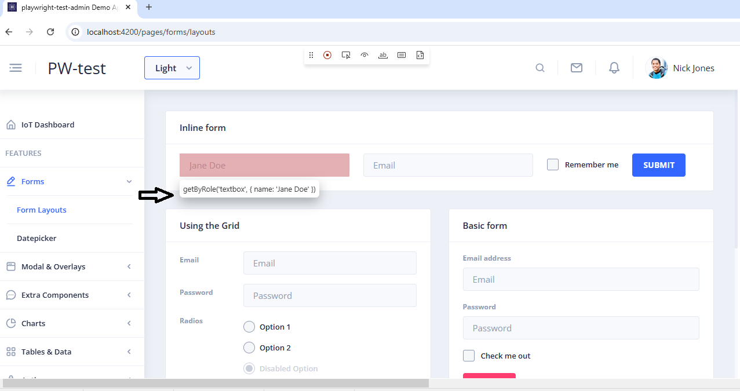Click the Forms pencil icon
Screen dimensions: 740x391
pos(10,181)
